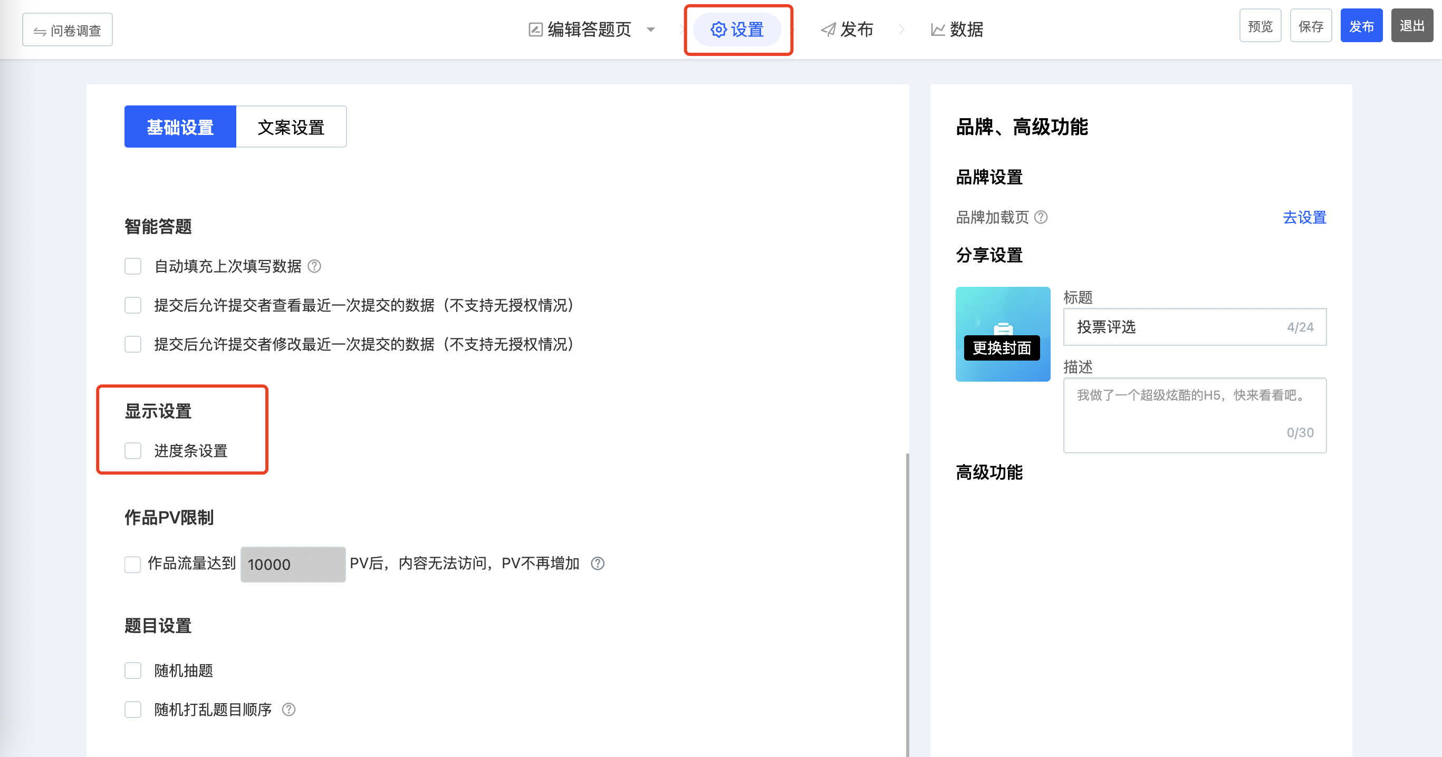Image resolution: width=1442 pixels, height=757 pixels.
Task: Click the 高级功能 heading
Action: coord(989,472)
